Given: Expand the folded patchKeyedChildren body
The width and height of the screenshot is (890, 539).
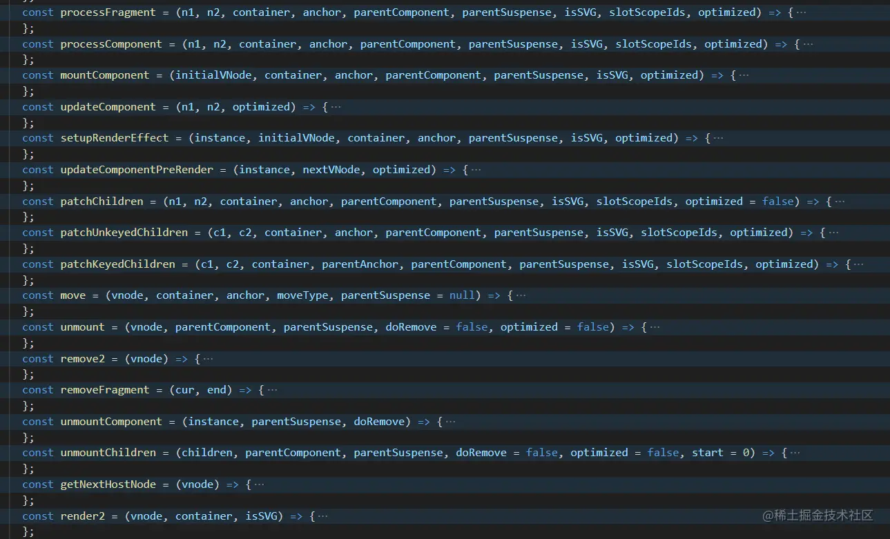Looking at the screenshot, I should pyautogui.click(x=858, y=264).
